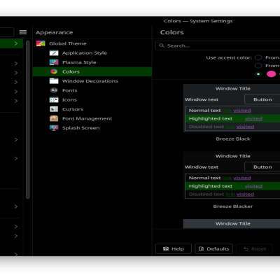Screen dimensions: 280x280
Task: Select the second 'From' accent color radio
Action: (258, 66)
